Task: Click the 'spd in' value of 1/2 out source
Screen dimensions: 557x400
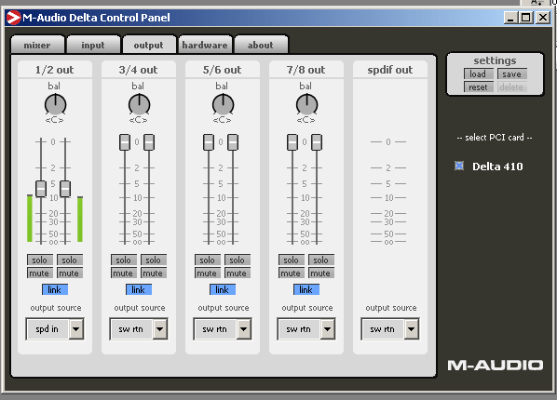Action: pyautogui.click(x=48, y=329)
